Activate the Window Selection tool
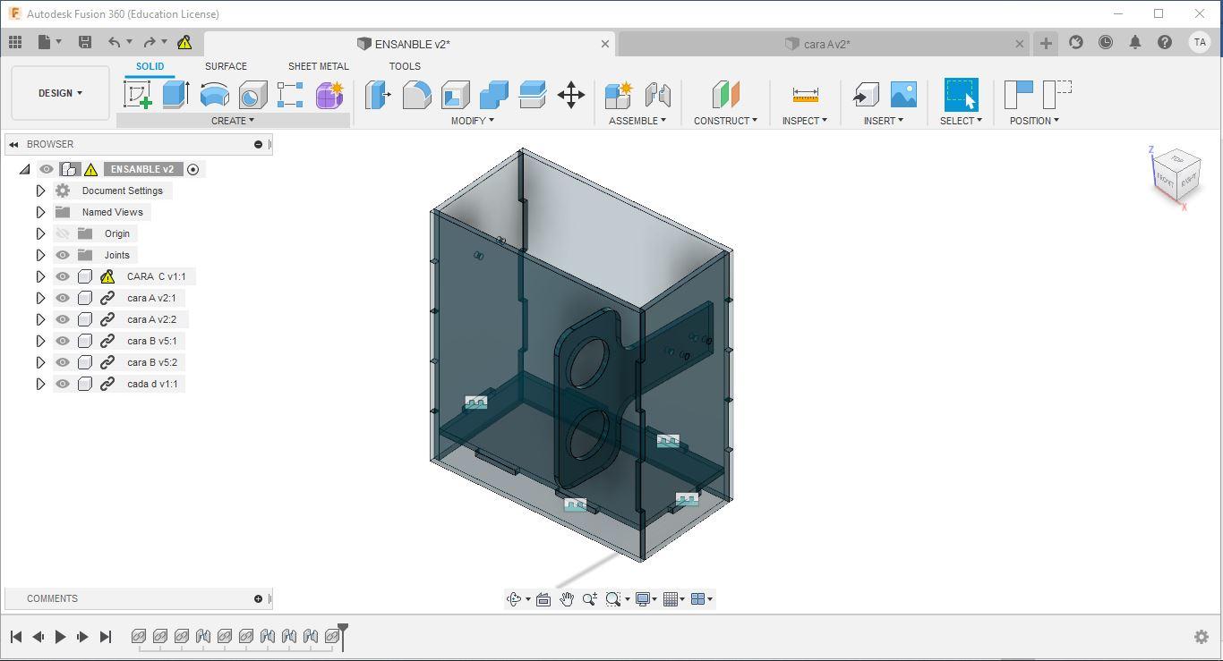The height and width of the screenshot is (661, 1223). 961,95
